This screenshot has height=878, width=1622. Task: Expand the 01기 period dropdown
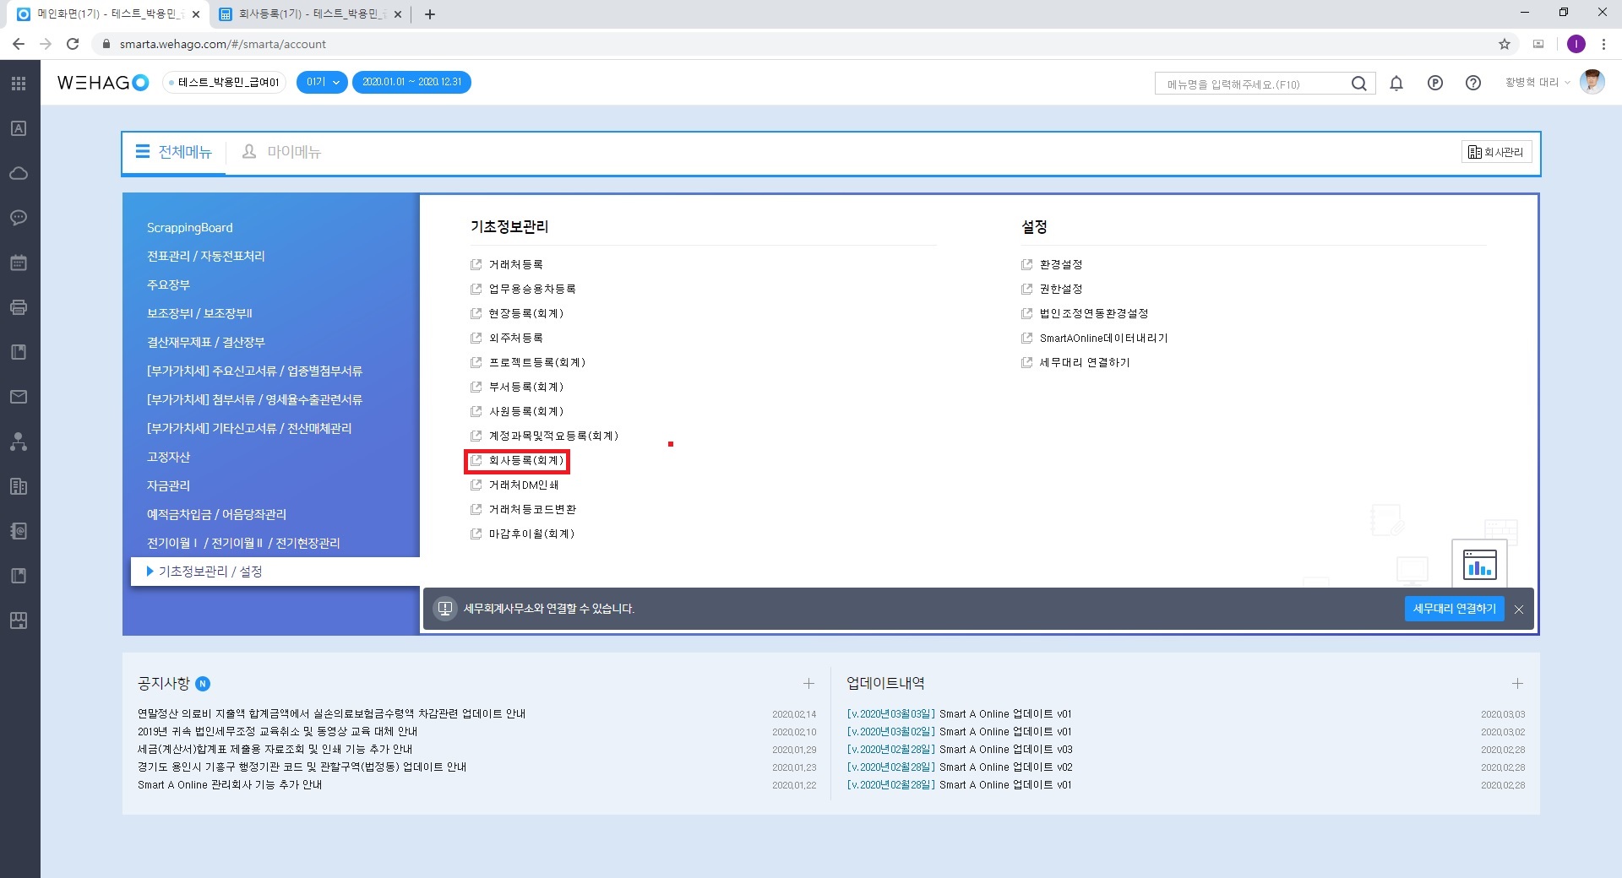point(322,82)
